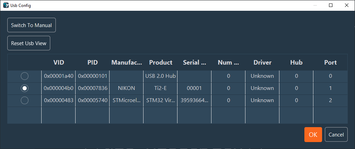This screenshot has width=355, height=149.
Task: Cancel the Usb Config dialog
Action: [x=336, y=134]
